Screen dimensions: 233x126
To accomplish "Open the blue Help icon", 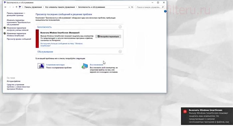I will click(165, 11).
